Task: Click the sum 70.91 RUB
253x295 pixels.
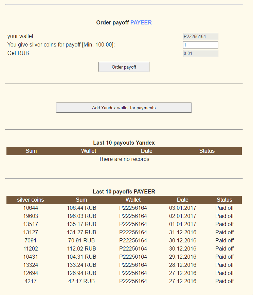Action: click(x=82, y=240)
